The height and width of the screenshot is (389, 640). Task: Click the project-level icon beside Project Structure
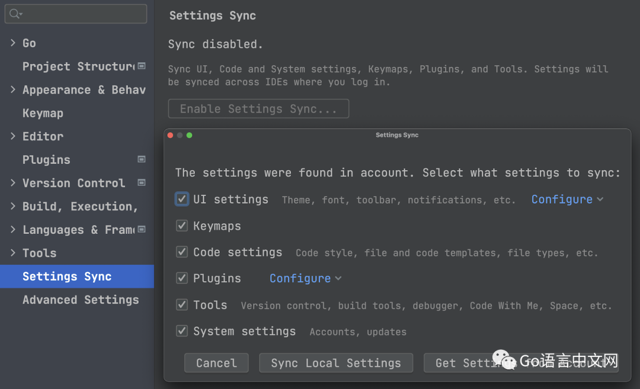[142, 66]
